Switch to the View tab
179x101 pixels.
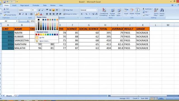(61, 5)
